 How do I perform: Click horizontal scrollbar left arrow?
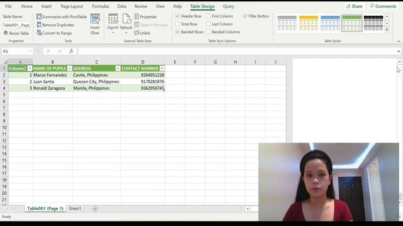pos(247,209)
